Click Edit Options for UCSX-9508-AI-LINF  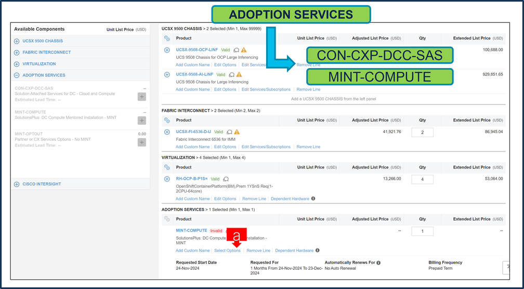pyautogui.click(x=225, y=89)
